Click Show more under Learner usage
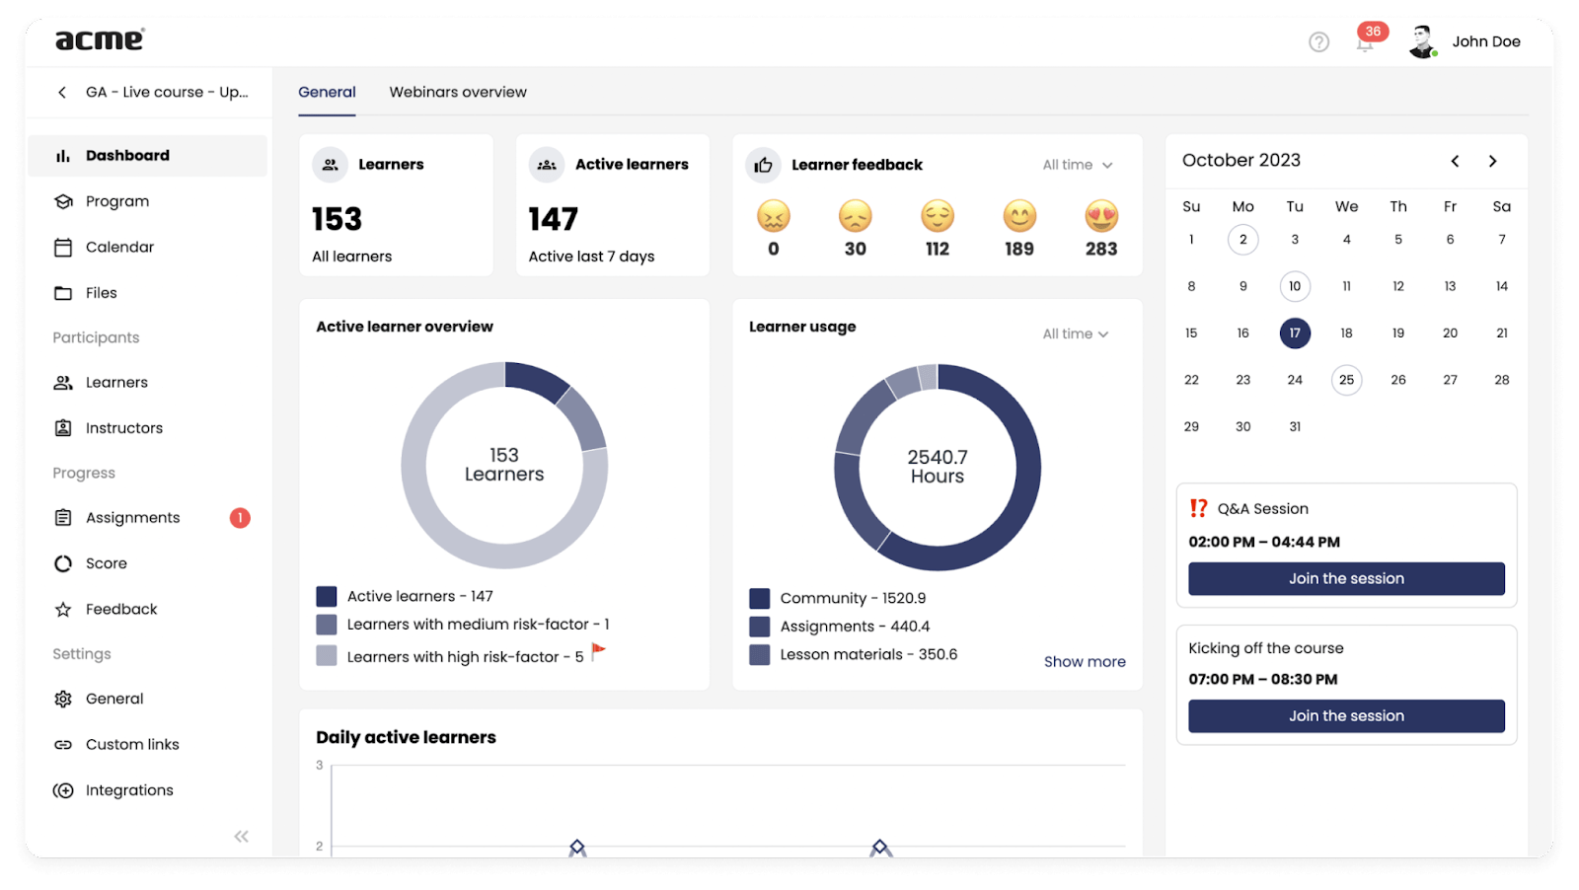The width and height of the screenshot is (1579, 890). [x=1085, y=661]
